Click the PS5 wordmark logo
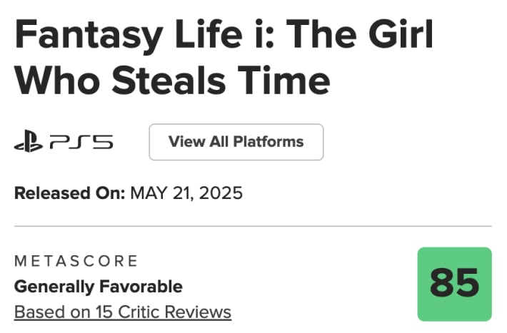The height and width of the screenshot is (333, 507). [x=81, y=142]
